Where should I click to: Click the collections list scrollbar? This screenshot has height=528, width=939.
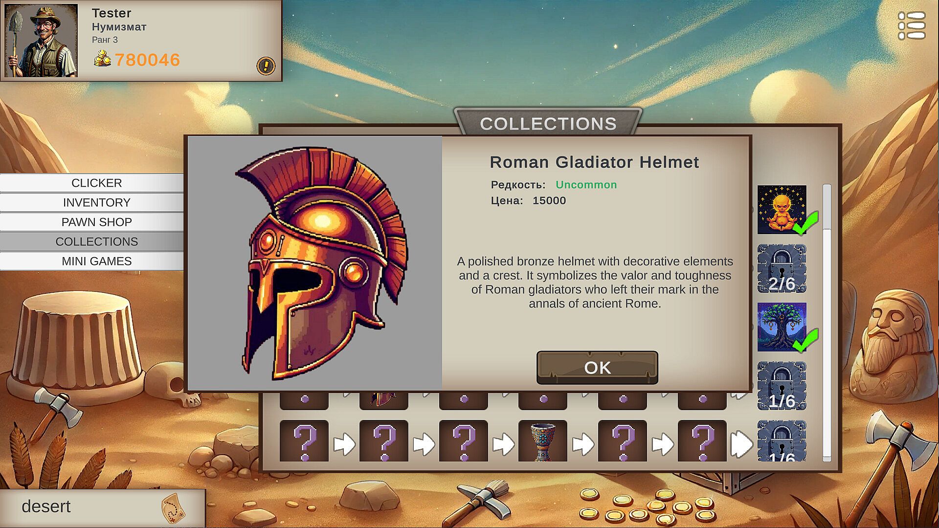click(827, 323)
